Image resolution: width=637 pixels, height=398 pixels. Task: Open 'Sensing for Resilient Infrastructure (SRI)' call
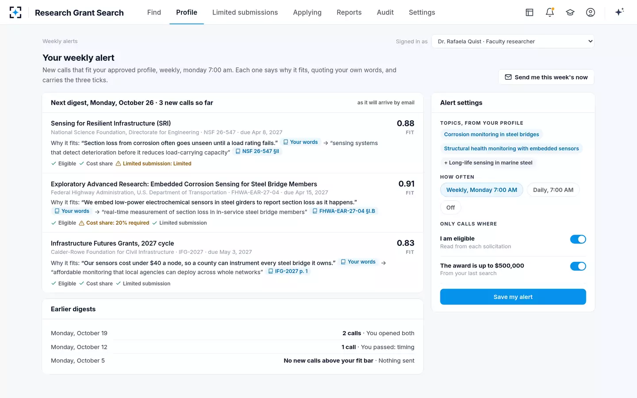tap(111, 123)
